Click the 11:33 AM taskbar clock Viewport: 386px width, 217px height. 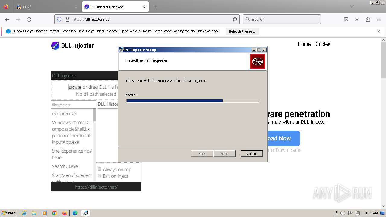371,213
